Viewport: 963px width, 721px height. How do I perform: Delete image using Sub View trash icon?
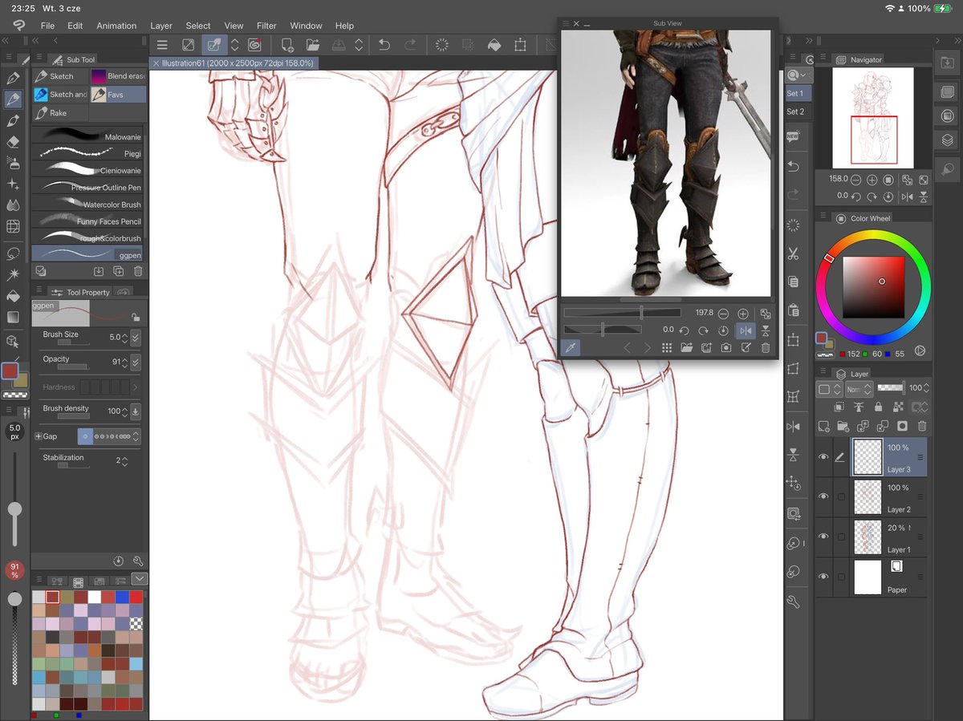(766, 347)
